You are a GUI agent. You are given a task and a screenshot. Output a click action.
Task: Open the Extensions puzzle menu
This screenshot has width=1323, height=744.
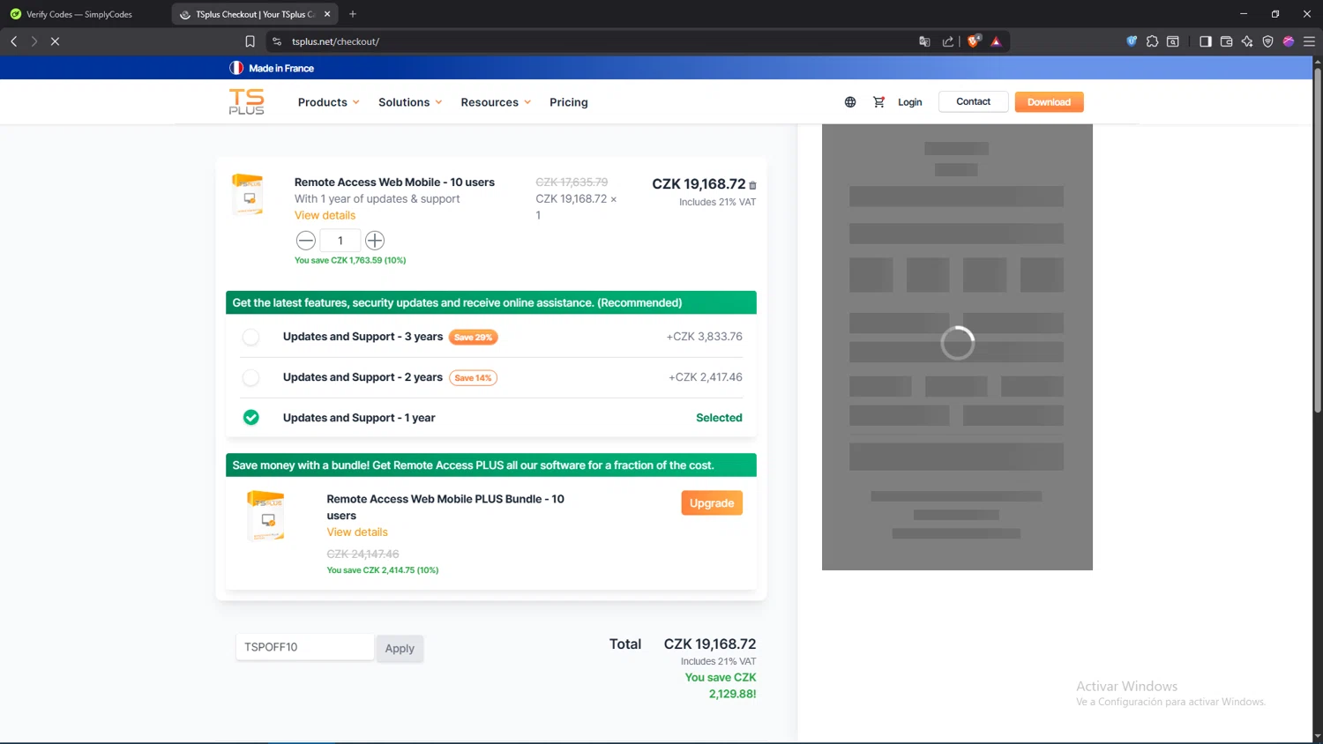[x=1152, y=41]
